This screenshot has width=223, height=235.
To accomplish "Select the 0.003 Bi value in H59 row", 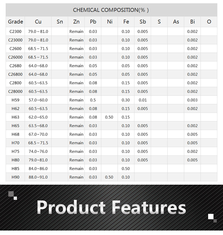I will [x=192, y=100].
